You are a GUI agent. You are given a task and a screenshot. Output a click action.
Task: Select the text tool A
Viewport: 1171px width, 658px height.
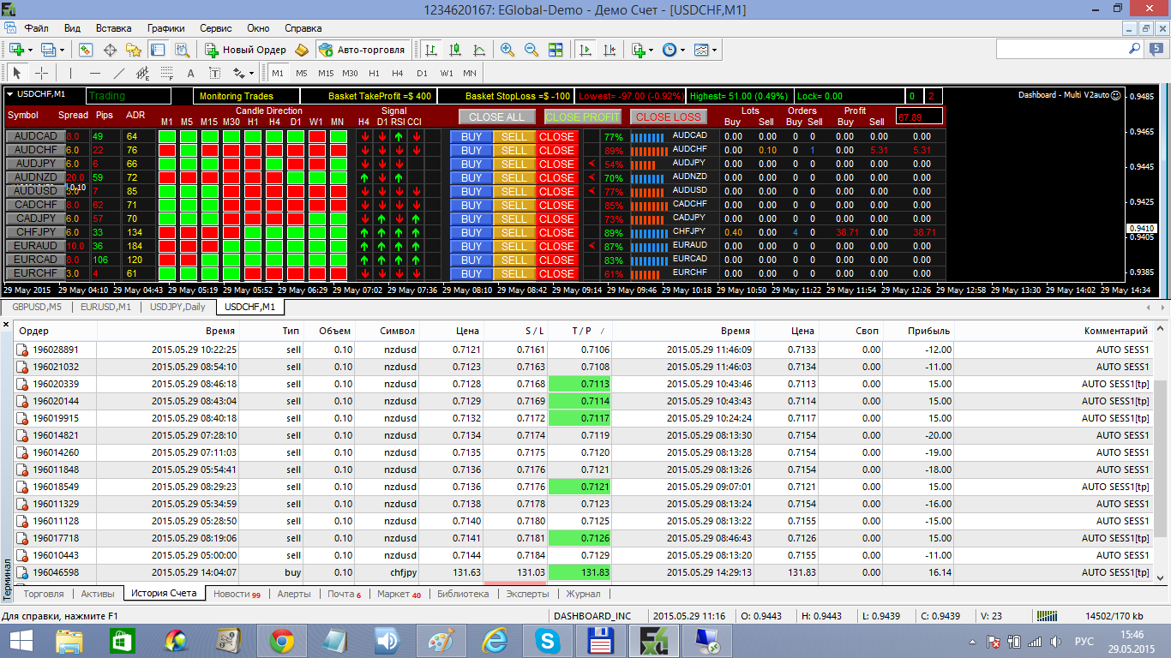point(191,73)
